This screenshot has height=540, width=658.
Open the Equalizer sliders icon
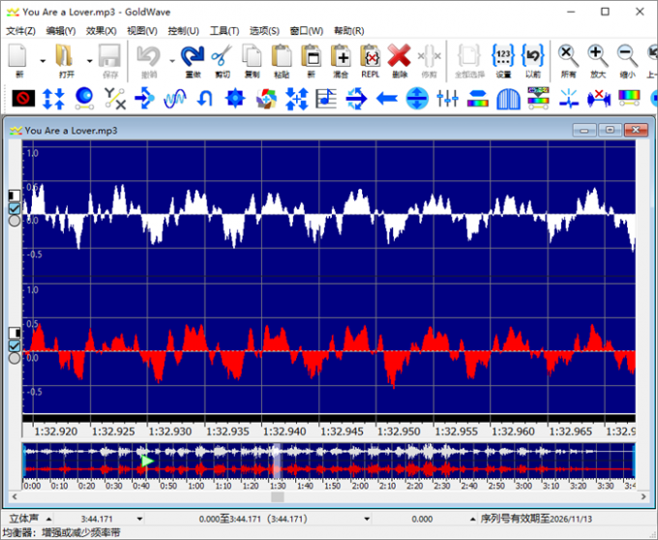(447, 99)
